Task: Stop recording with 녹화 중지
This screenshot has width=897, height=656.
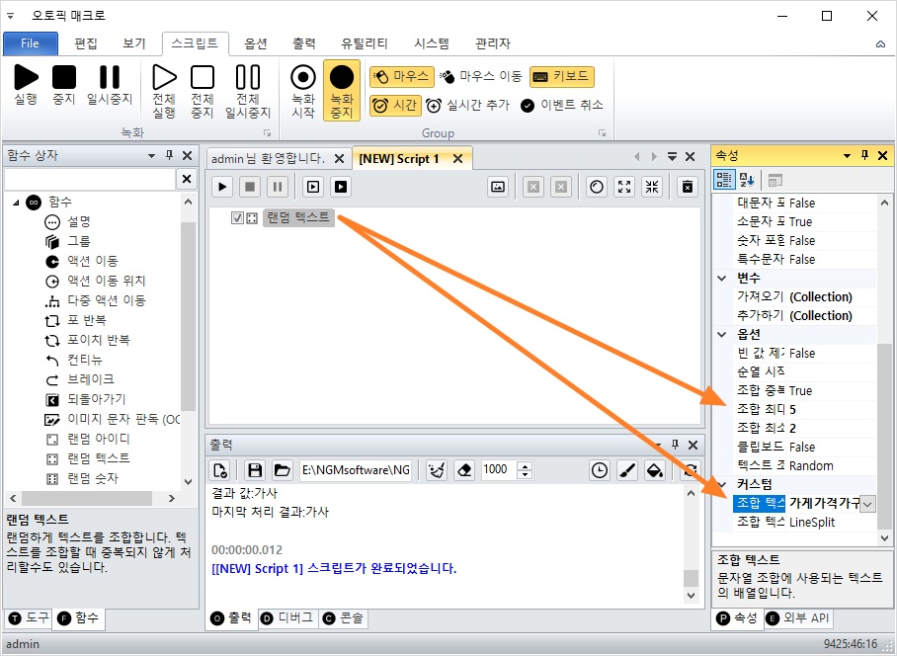Action: coord(342,90)
